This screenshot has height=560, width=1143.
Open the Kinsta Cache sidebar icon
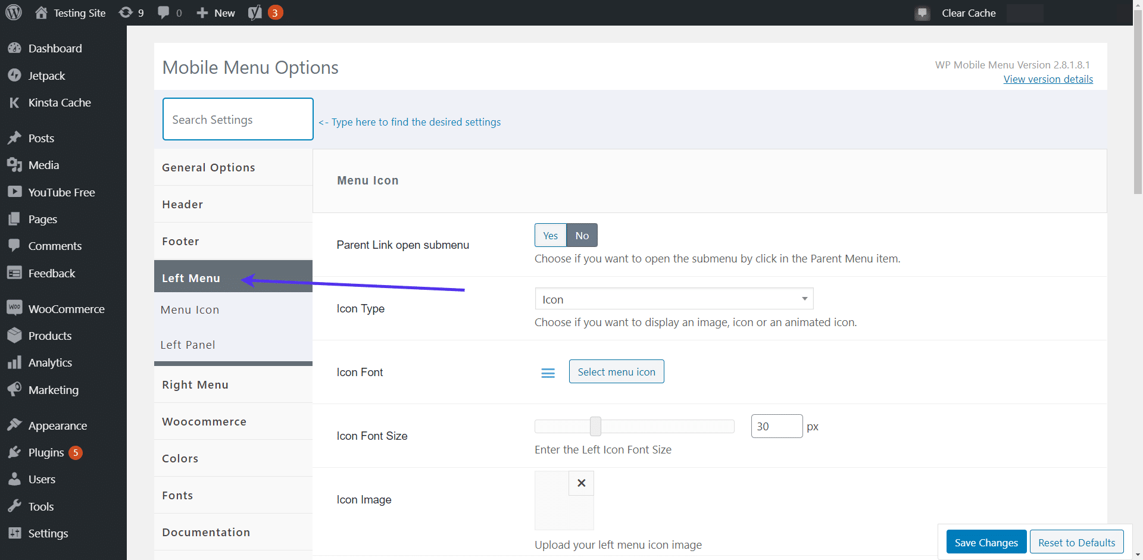pyautogui.click(x=15, y=102)
